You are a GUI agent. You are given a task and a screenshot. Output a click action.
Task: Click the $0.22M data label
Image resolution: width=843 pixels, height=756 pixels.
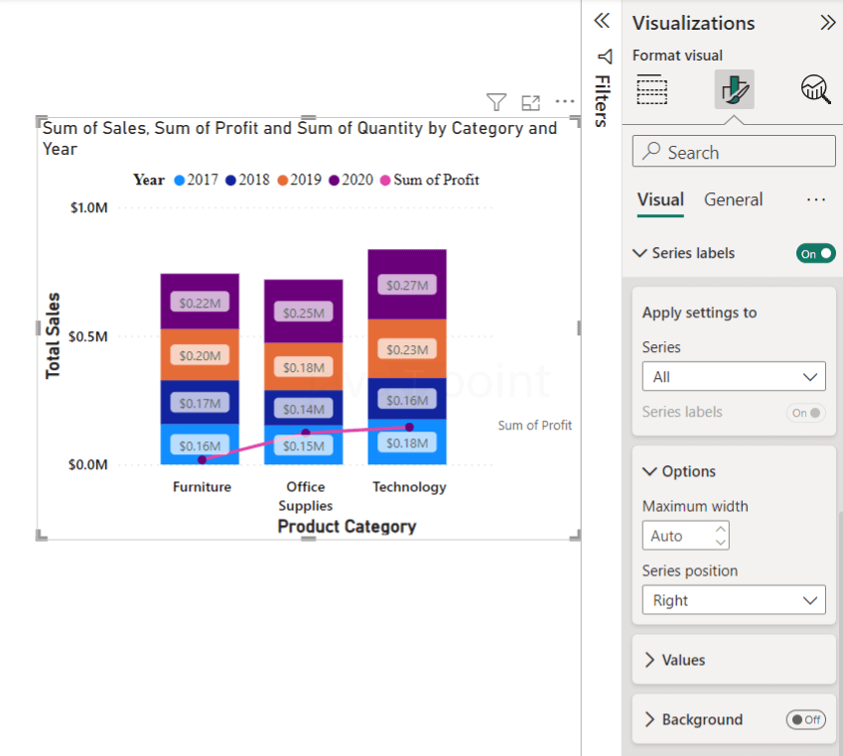(x=200, y=303)
